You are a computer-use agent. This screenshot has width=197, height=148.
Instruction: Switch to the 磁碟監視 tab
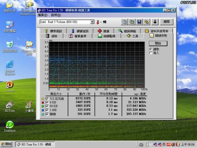[x=107, y=36]
